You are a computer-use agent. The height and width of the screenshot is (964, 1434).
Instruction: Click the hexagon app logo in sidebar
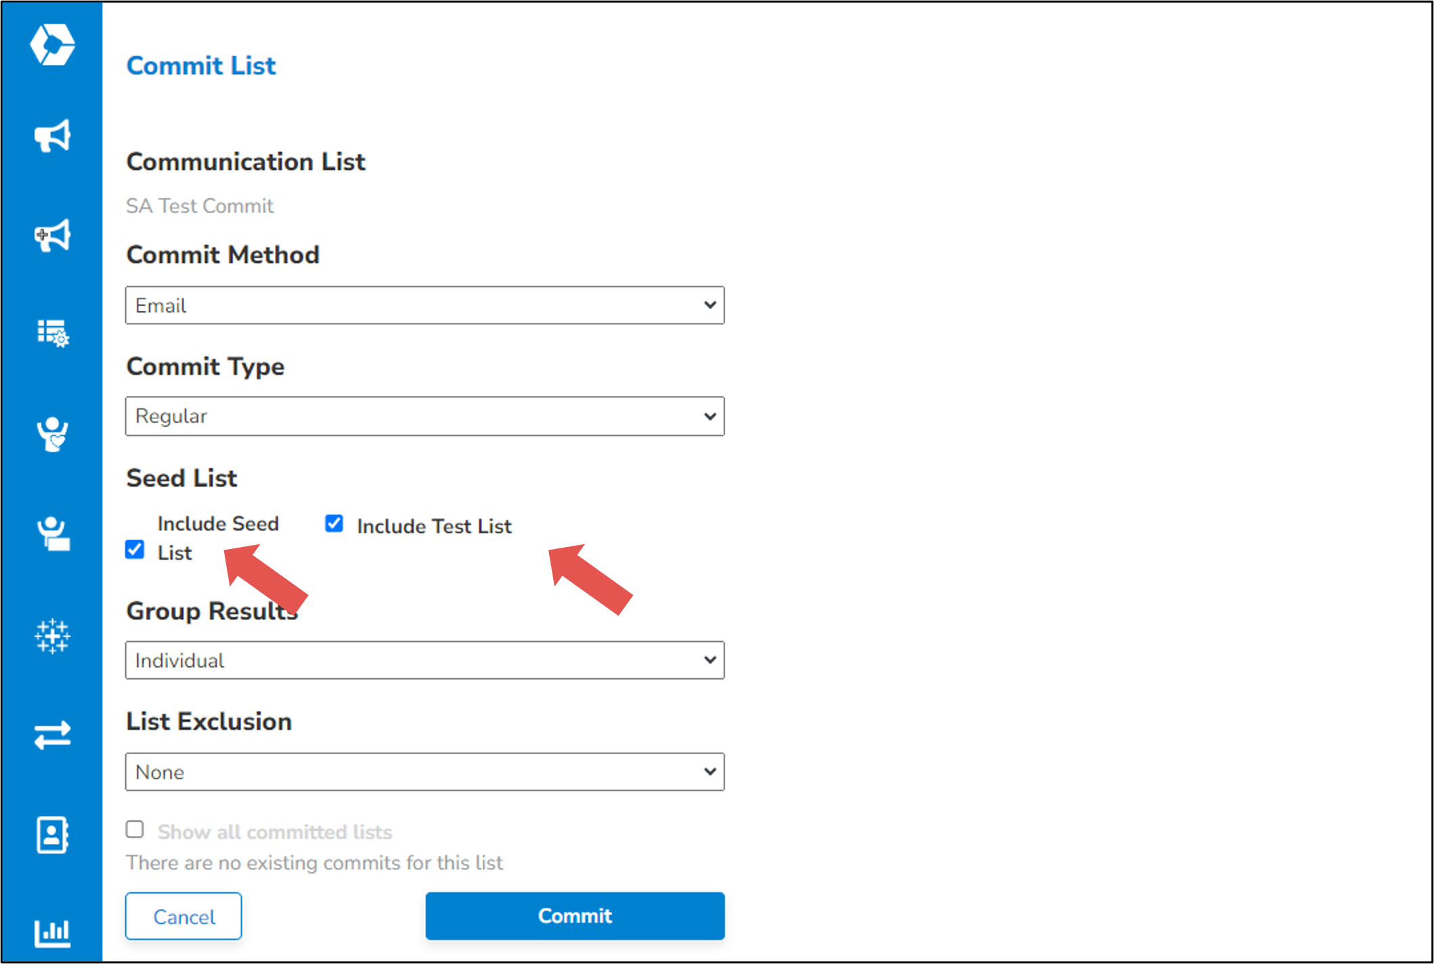tap(52, 45)
